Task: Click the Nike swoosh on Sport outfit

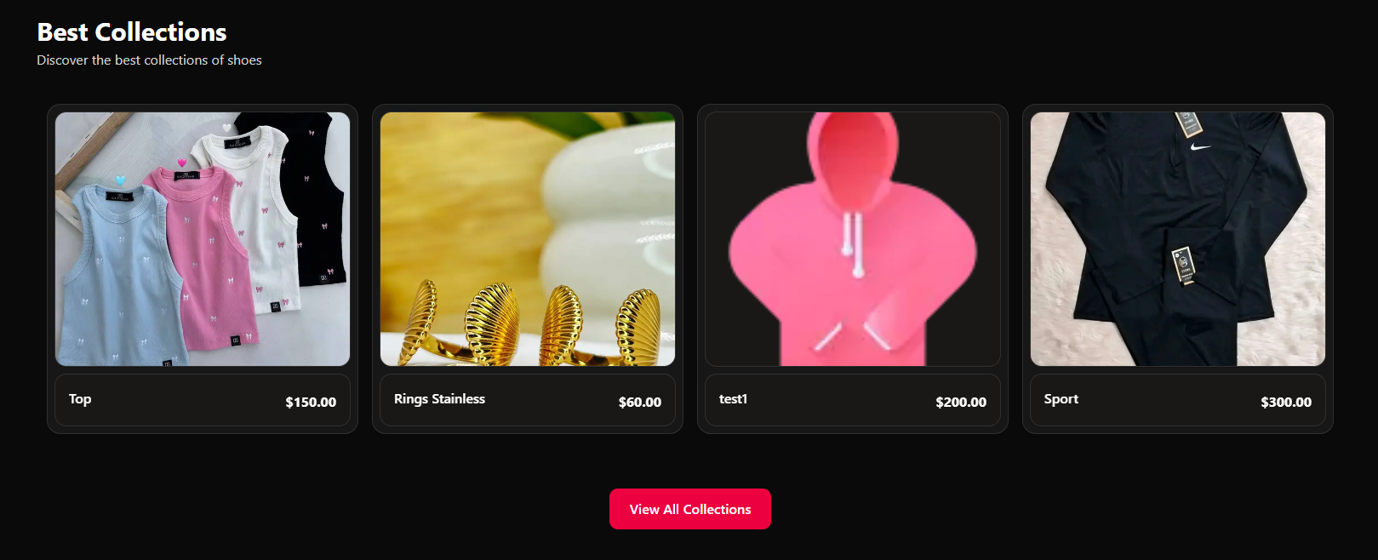Action: point(1200,147)
